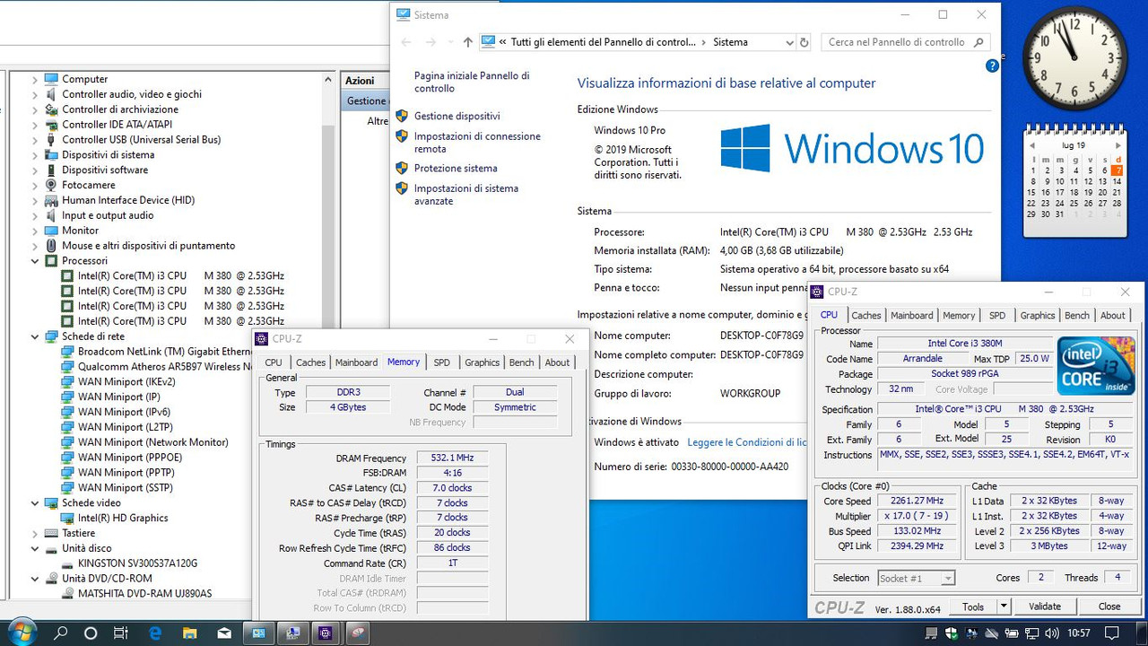Open the blue help question mark
Screen dimensions: 1148x646
click(x=992, y=65)
